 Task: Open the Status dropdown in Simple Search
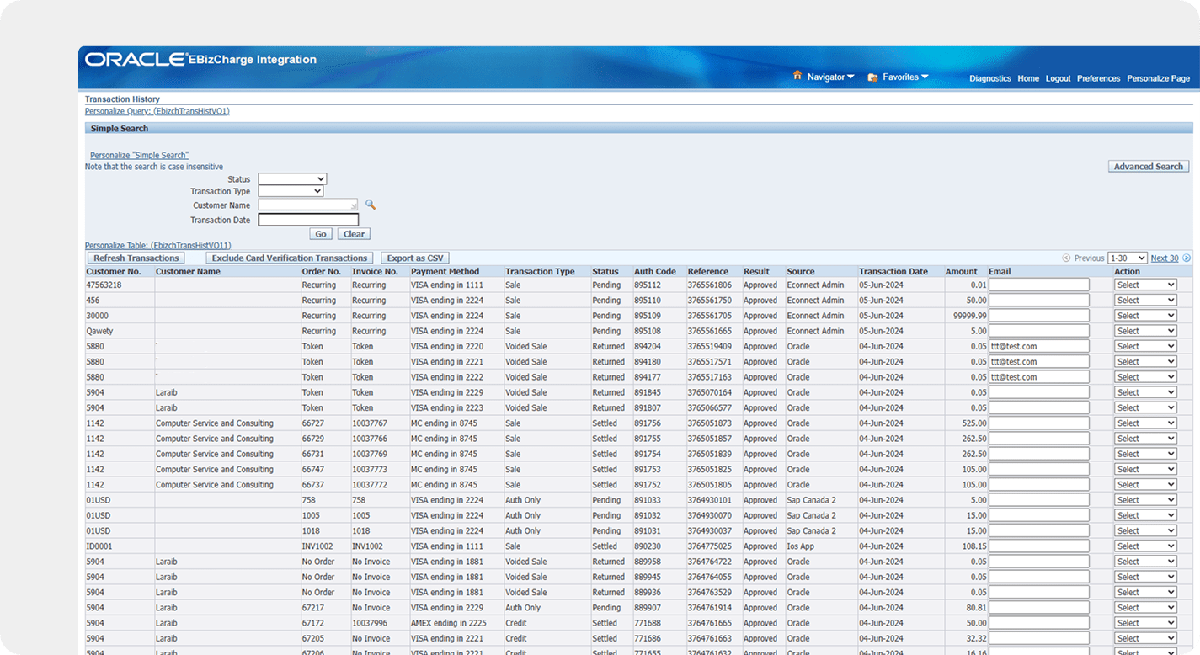click(292, 179)
